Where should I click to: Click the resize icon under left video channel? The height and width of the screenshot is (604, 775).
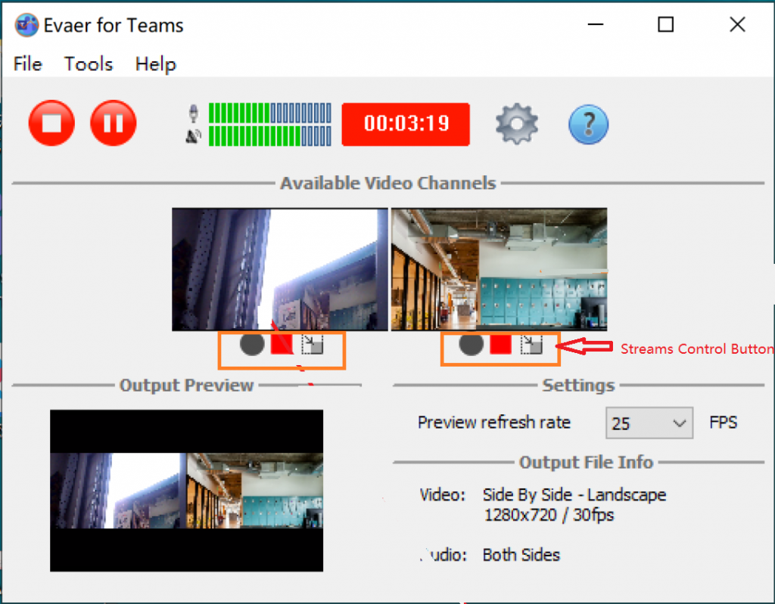coord(313,344)
